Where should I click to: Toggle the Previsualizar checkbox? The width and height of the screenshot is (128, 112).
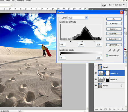coord(107,55)
